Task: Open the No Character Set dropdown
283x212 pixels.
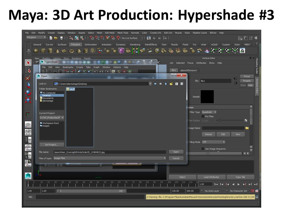Action: point(227,191)
